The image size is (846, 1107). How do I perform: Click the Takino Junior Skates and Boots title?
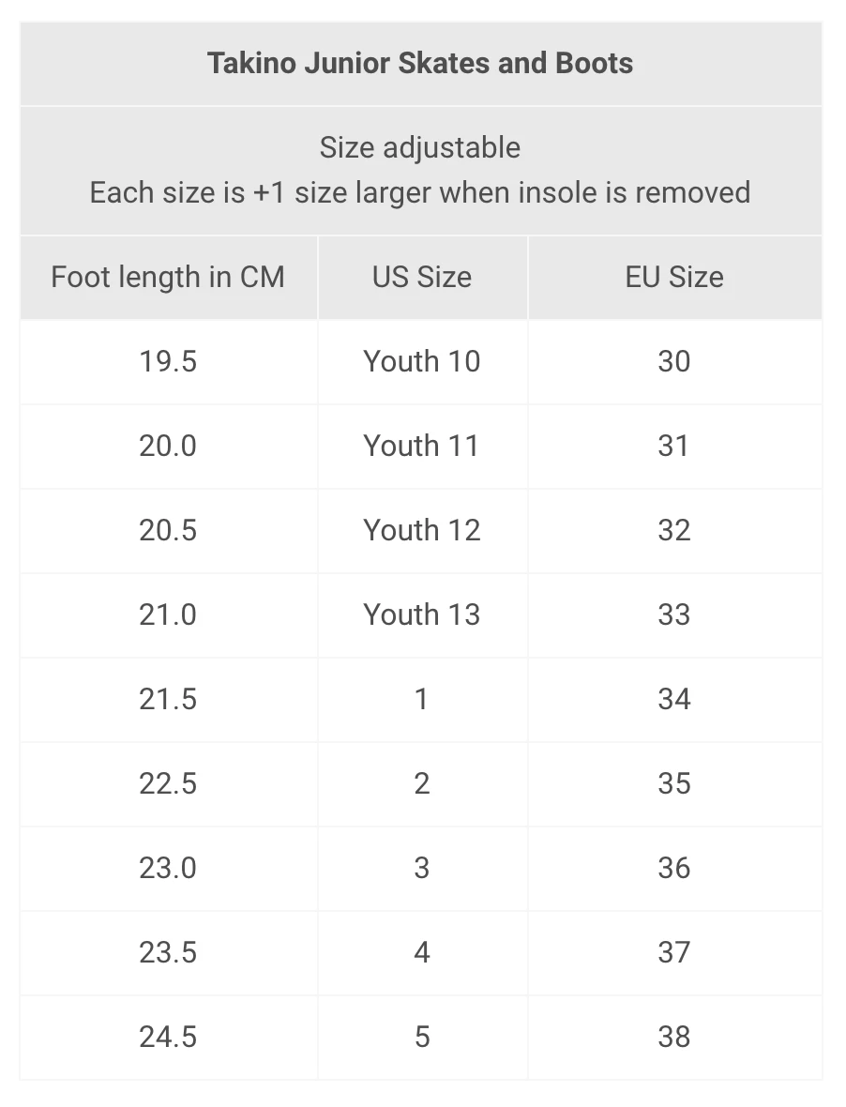(420, 64)
